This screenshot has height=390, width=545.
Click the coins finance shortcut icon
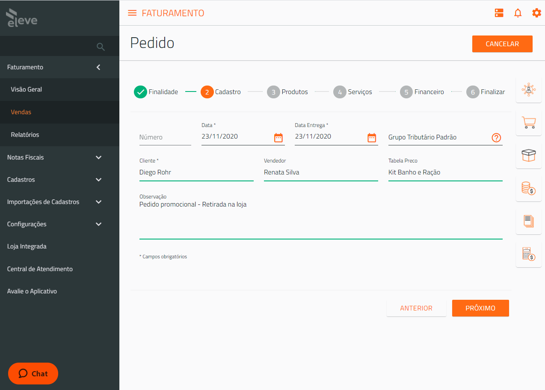tap(529, 189)
